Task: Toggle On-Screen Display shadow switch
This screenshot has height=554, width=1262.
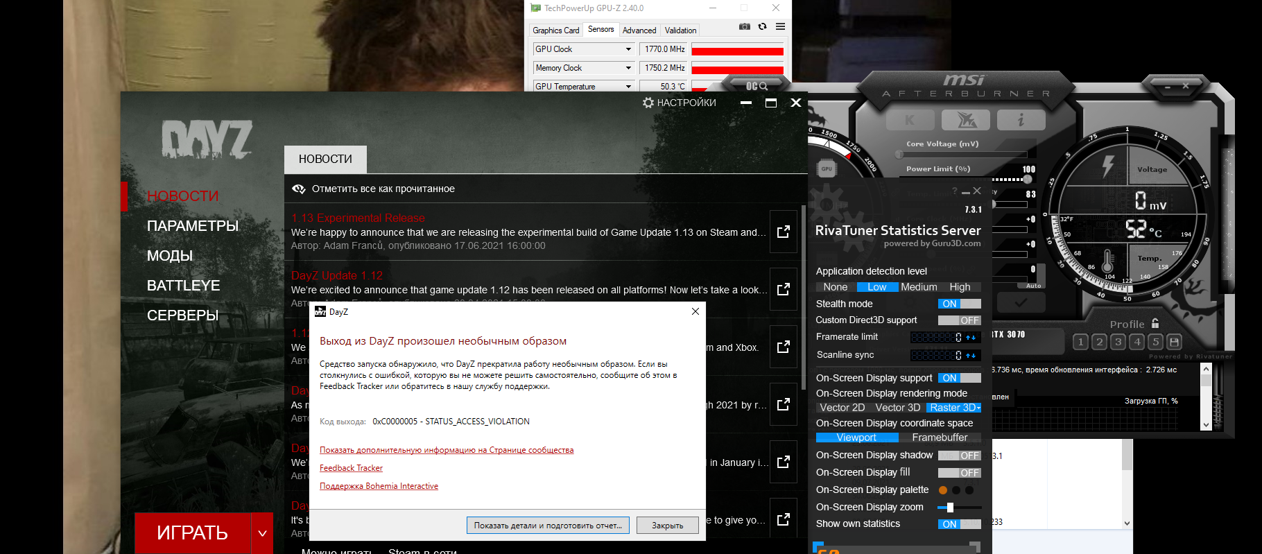Action: coord(960,456)
